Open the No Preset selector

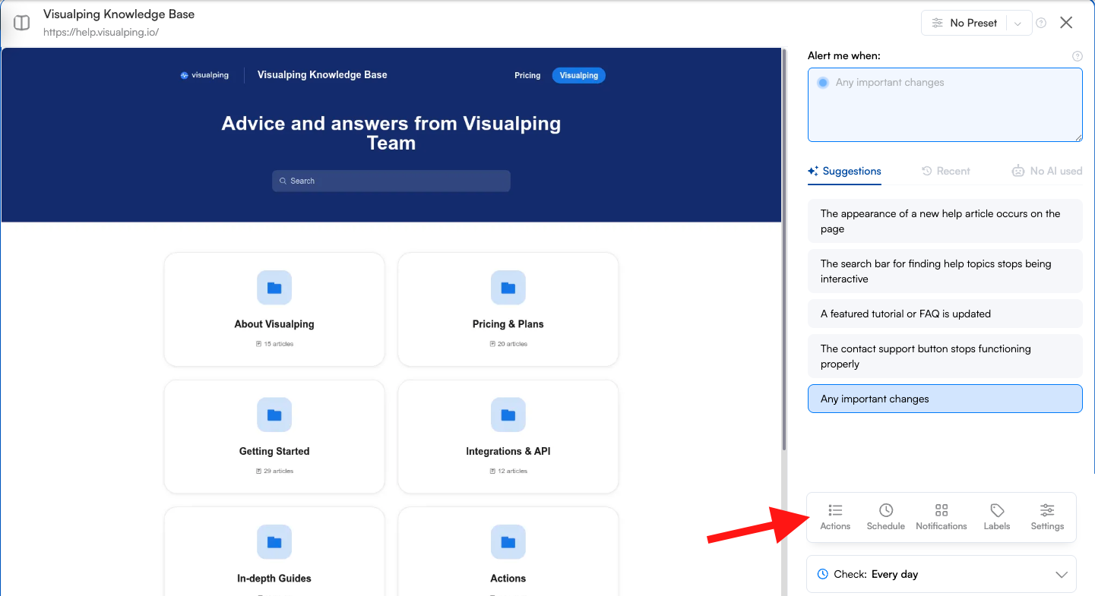tap(964, 23)
